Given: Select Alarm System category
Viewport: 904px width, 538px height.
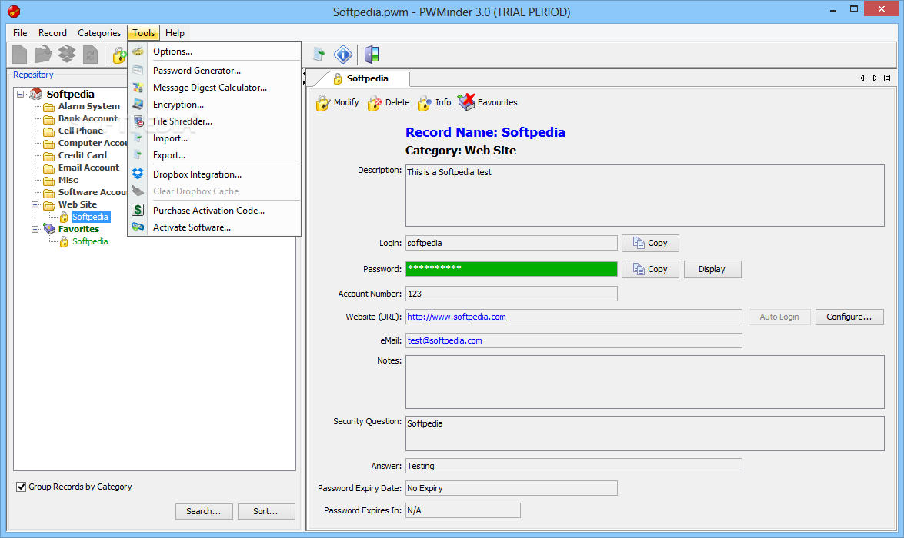Looking at the screenshot, I should point(88,106).
